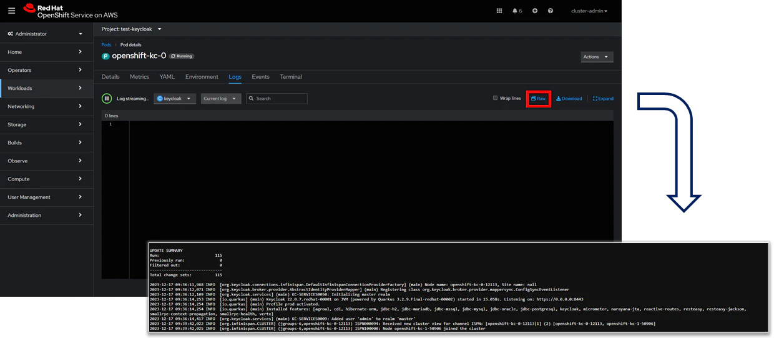The width and height of the screenshot is (774, 338).
Task: Pause log streaming with the pause icon
Action: pyautogui.click(x=107, y=98)
